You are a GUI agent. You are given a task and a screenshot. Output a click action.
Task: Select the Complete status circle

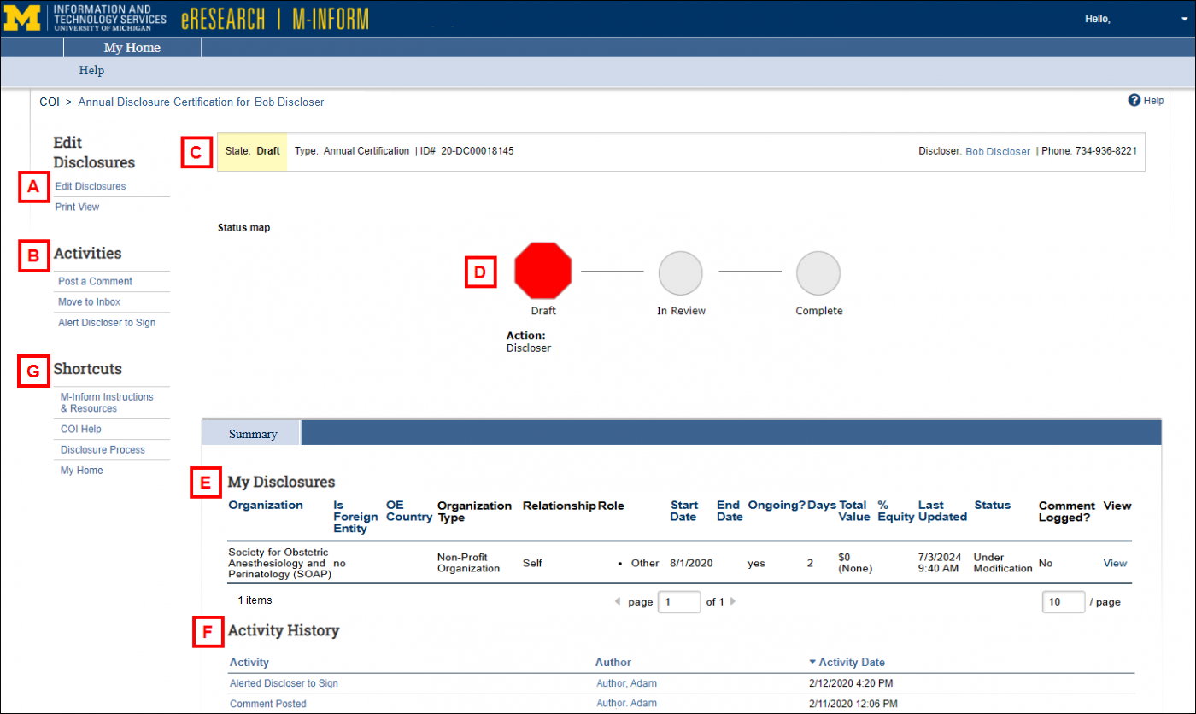(818, 272)
